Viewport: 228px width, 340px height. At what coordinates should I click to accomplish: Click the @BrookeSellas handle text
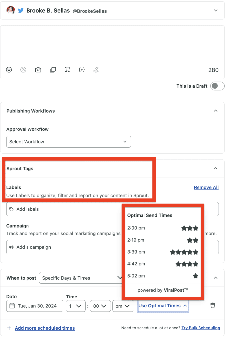click(x=90, y=11)
